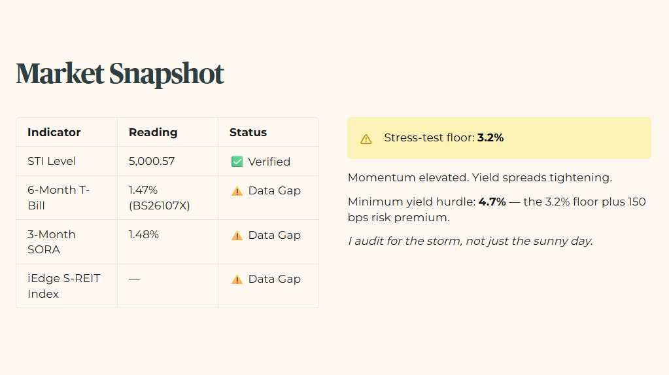
Task: Click the stress-test floor alert icon
Action: coord(366,139)
